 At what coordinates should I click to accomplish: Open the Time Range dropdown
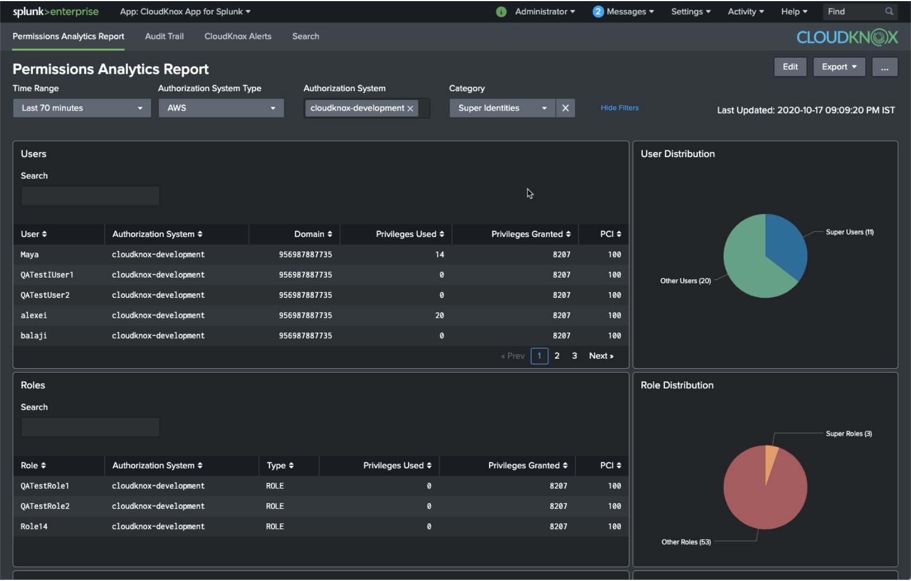[82, 108]
